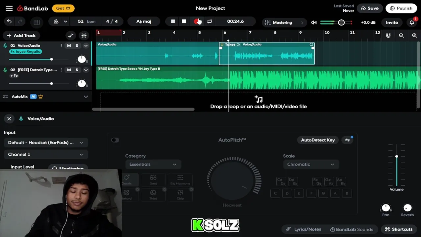The image size is (421, 237).
Task: Click the BandLab logo
Action: 33,8
